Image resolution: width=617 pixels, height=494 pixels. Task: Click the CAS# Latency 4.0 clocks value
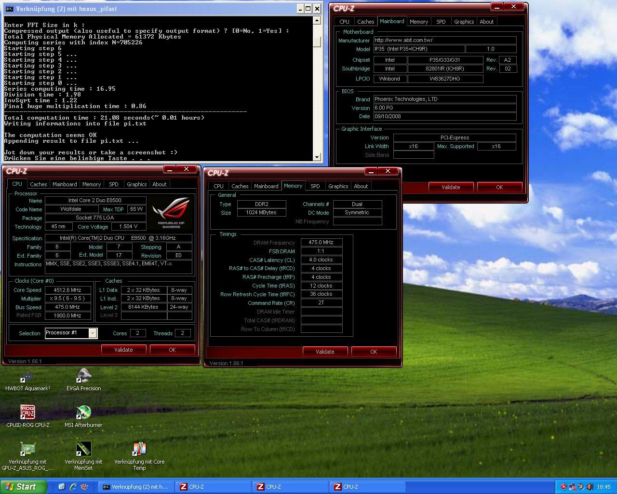(322, 260)
